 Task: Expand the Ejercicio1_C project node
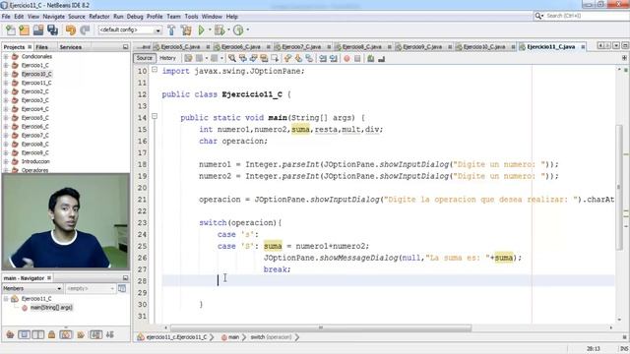tap(6, 66)
